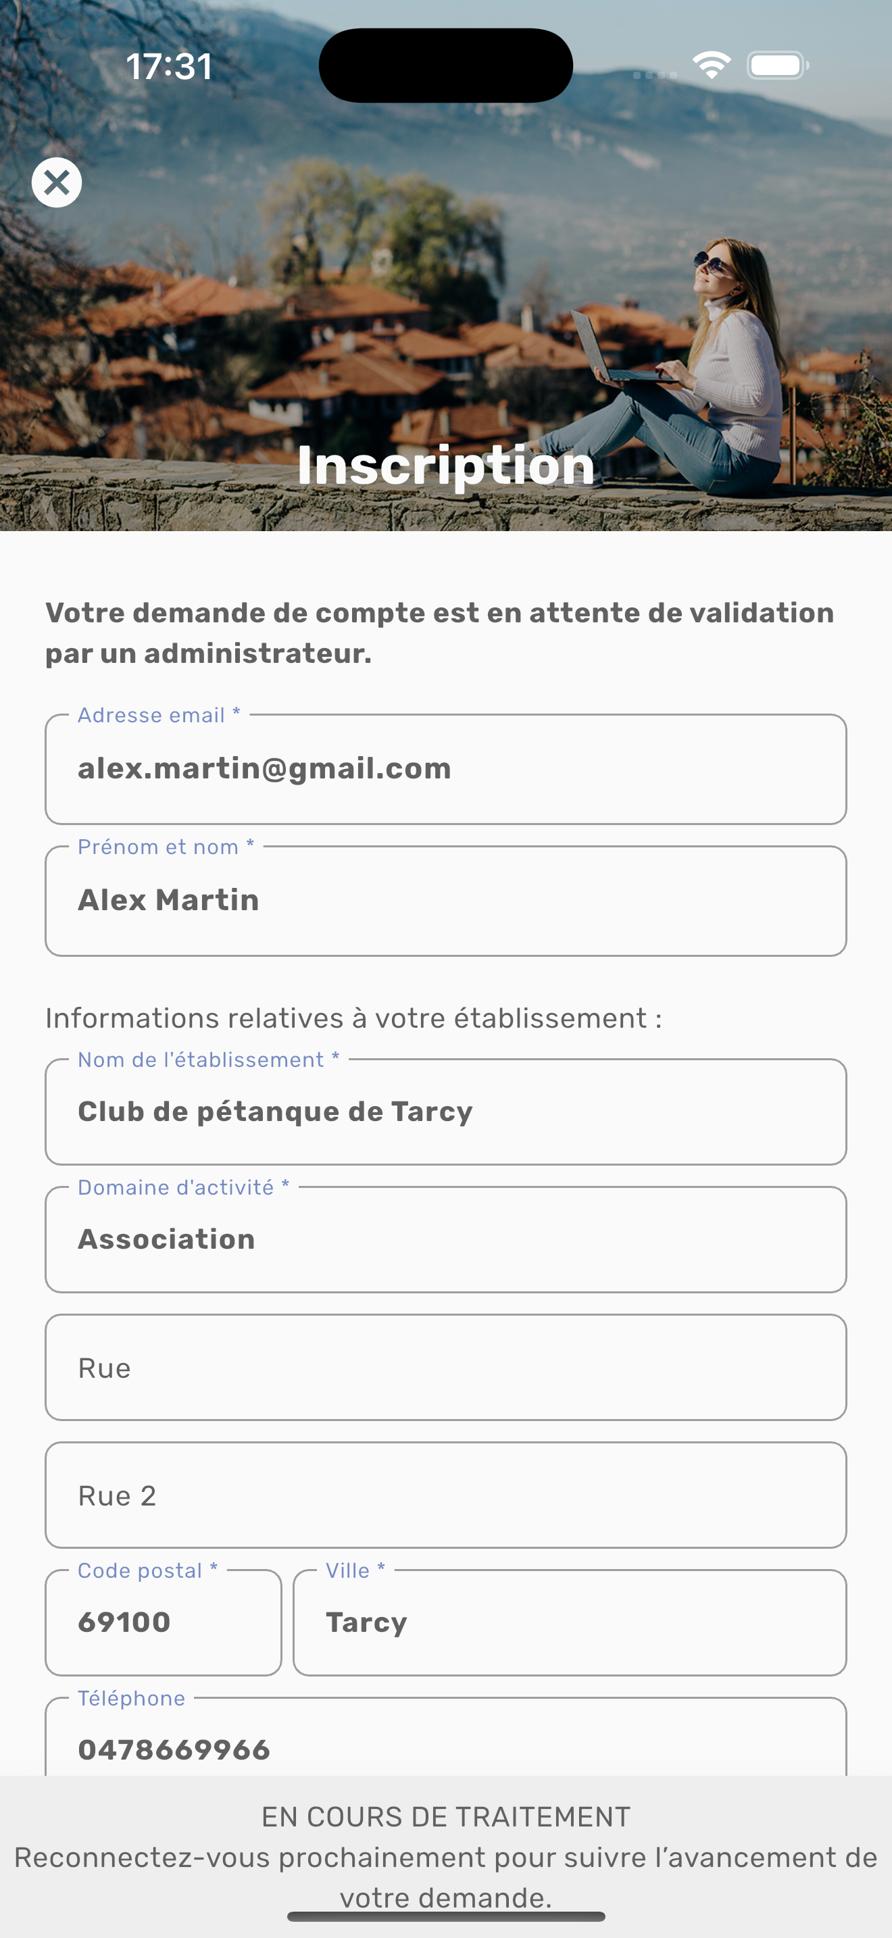Focus the empty Rue field
892x1938 pixels.
click(x=446, y=1368)
